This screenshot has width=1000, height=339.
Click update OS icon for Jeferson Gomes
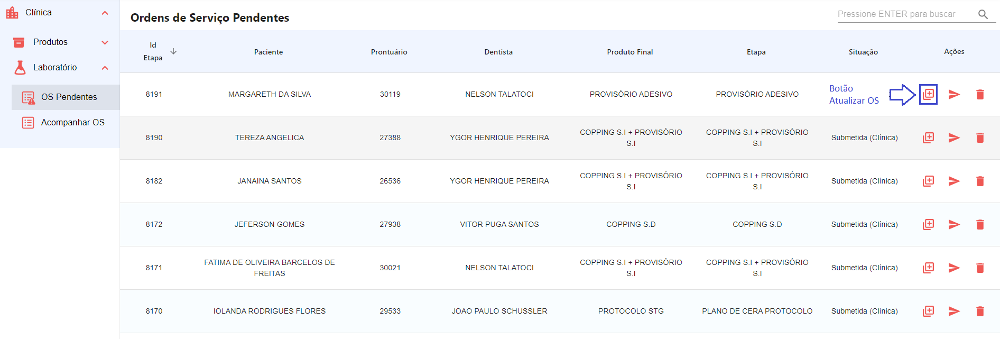[928, 224]
